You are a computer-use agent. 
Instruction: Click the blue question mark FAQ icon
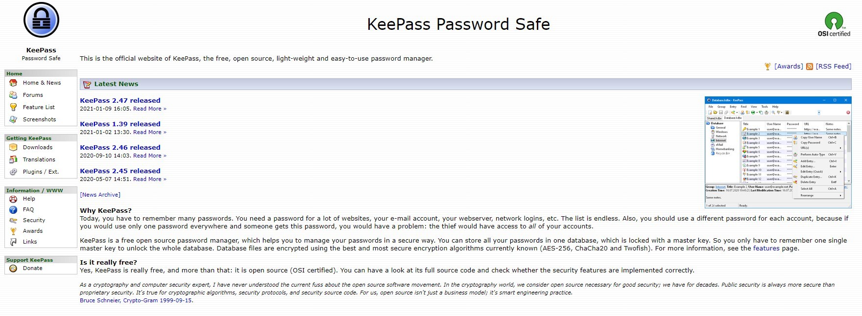(13, 210)
